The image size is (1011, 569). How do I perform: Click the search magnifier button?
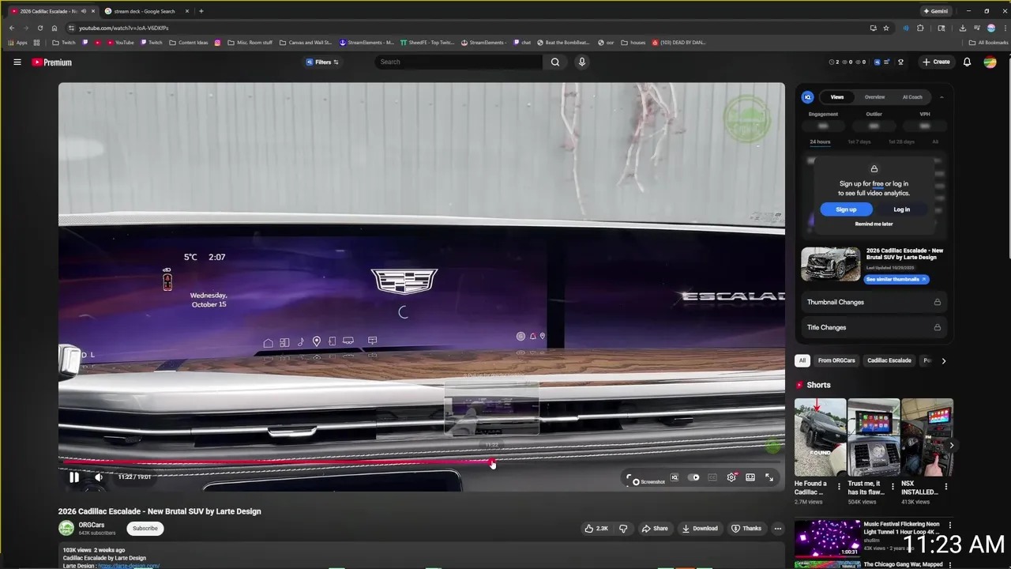tap(555, 62)
